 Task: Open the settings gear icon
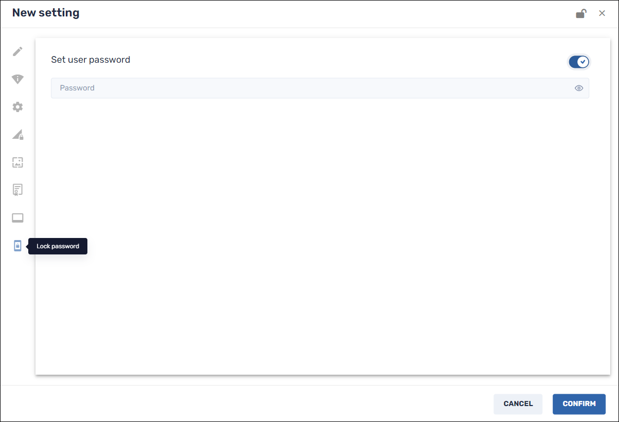pos(17,107)
